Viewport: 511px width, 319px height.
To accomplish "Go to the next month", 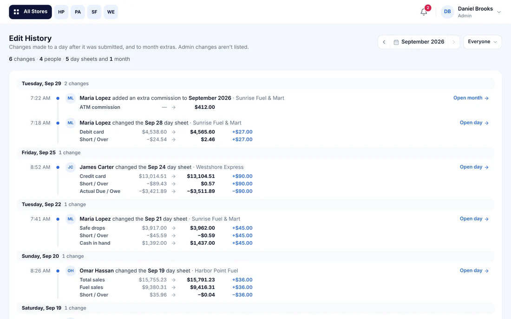I will coord(453,42).
